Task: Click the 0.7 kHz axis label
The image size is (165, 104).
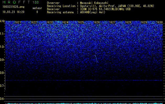Action: tap(2, 86)
